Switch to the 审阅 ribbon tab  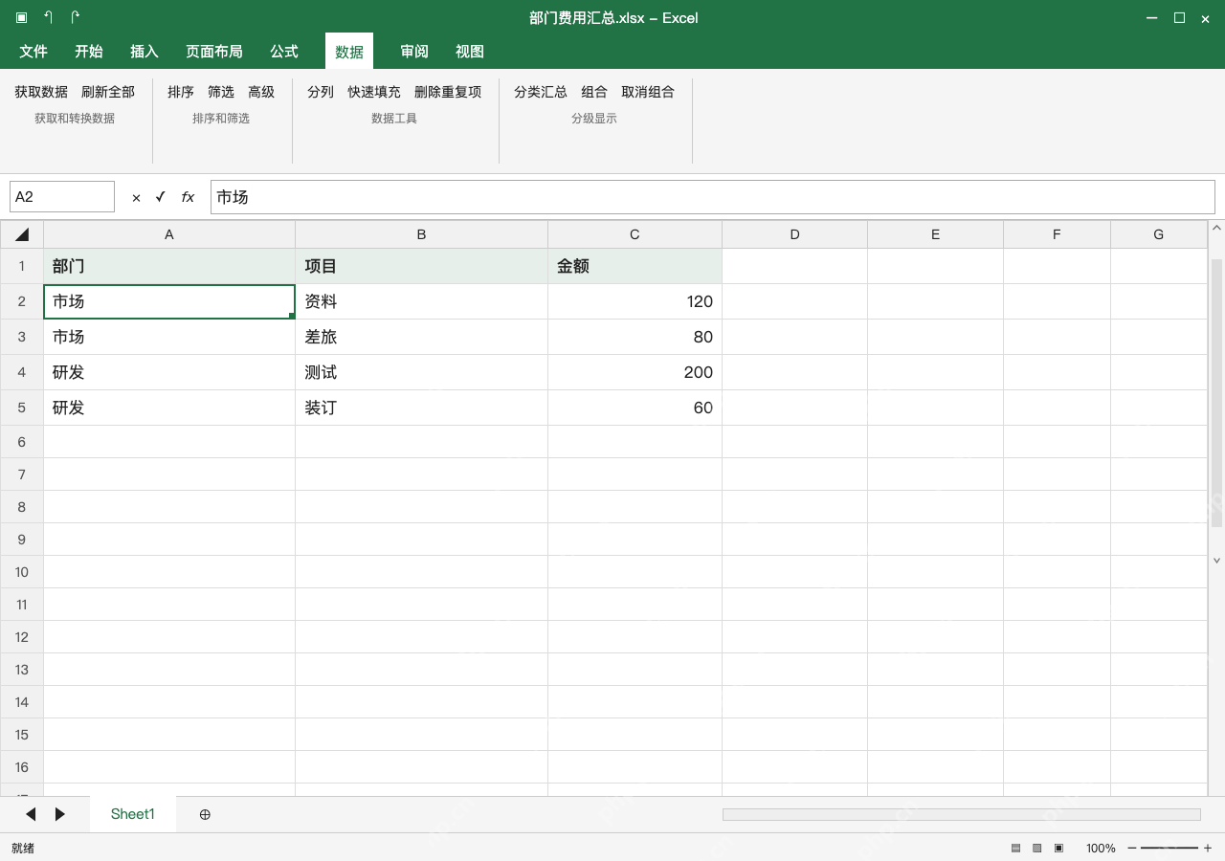click(x=414, y=52)
